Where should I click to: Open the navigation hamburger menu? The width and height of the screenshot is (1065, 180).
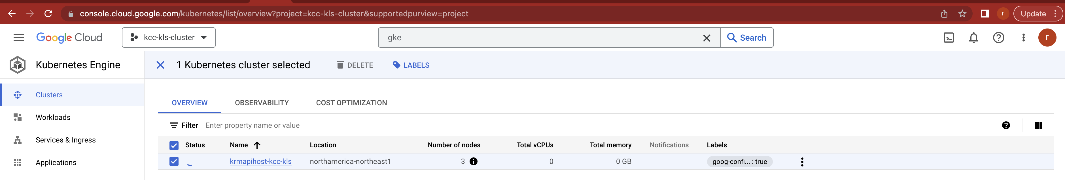pos(18,37)
